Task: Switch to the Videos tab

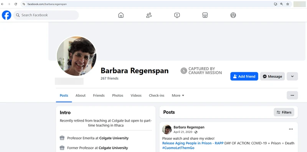Action: point(136,96)
